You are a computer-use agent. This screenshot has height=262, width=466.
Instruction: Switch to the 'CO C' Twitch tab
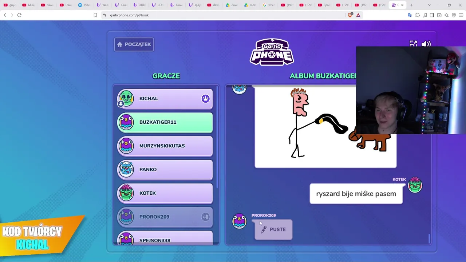point(159,5)
